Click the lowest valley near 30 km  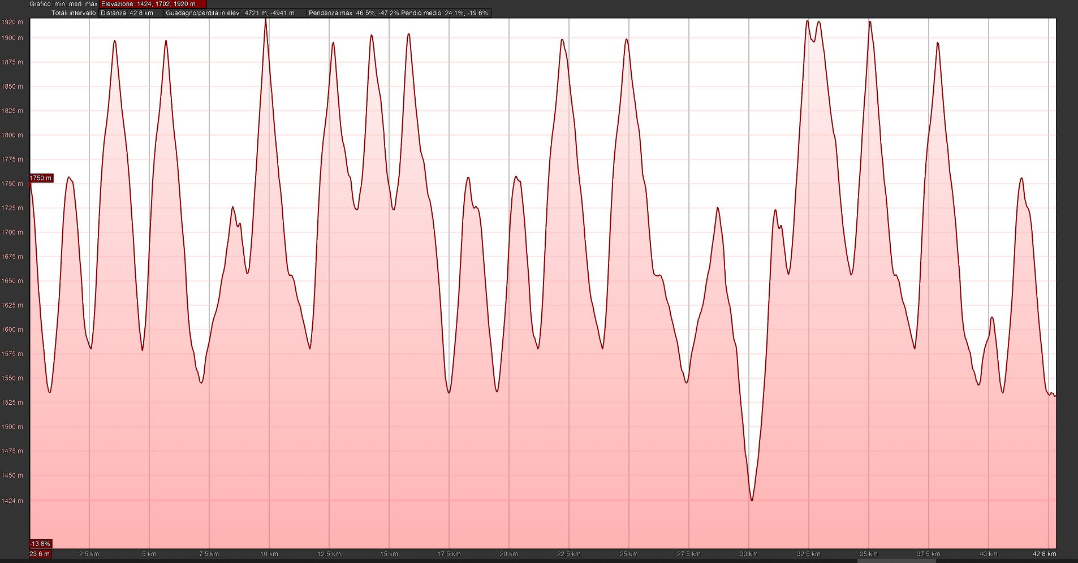752,500
